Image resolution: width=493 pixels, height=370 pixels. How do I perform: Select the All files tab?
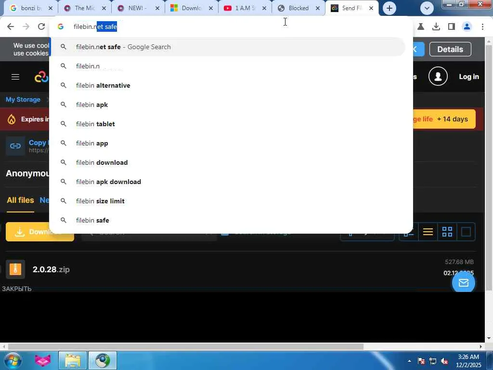click(x=20, y=200)
